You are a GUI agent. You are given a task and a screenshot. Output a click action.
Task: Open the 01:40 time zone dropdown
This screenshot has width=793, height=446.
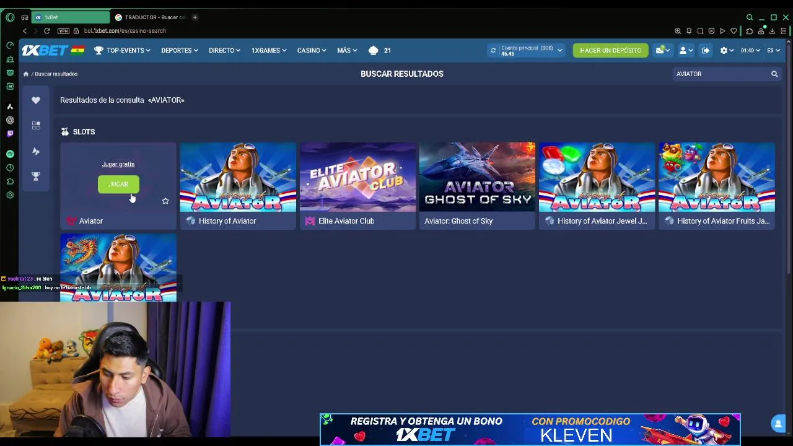(751, 50)
